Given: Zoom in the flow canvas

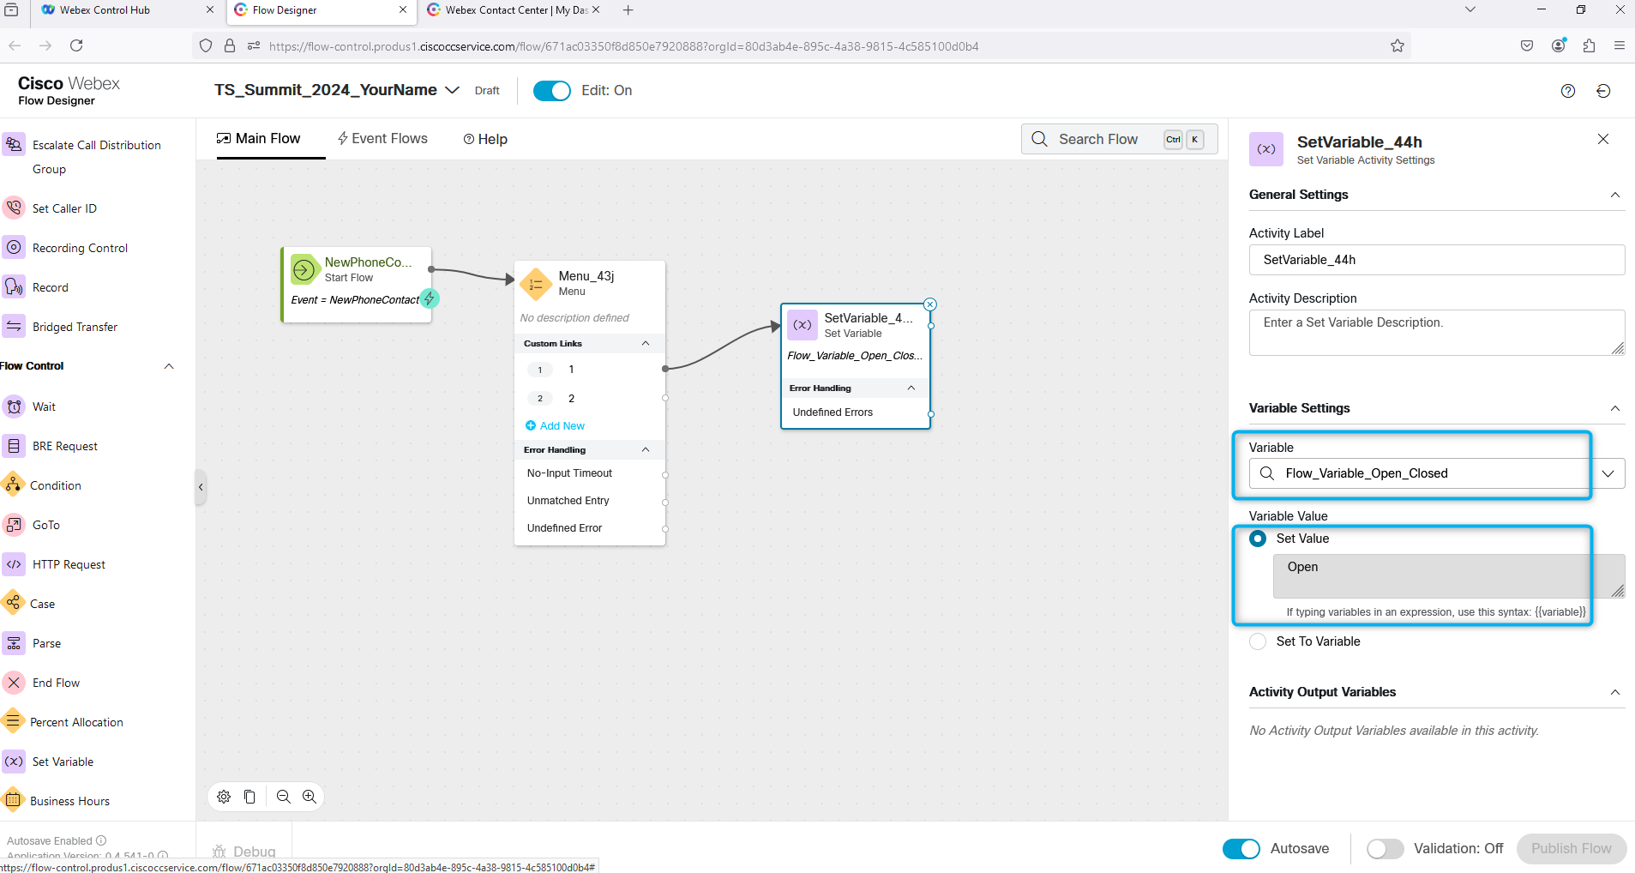Looking at the screenshot, I should click(x=310, y=797).
